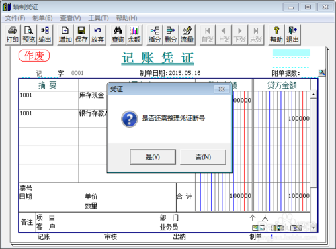Confirm with the 是(Y) button
The height and width of the screenshot is (249, 336).
pyautogui.click(x=153, y=157)
